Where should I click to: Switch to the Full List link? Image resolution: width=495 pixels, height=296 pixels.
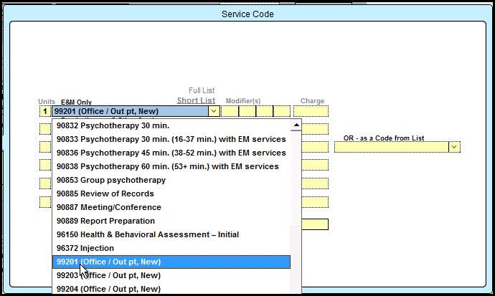click(x=202, y=90)
